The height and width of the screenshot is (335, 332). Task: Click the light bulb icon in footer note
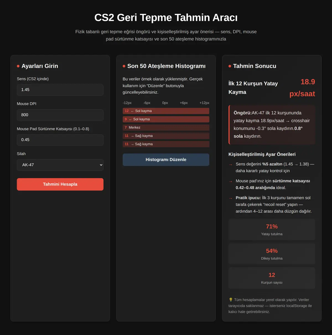(231, 300)
